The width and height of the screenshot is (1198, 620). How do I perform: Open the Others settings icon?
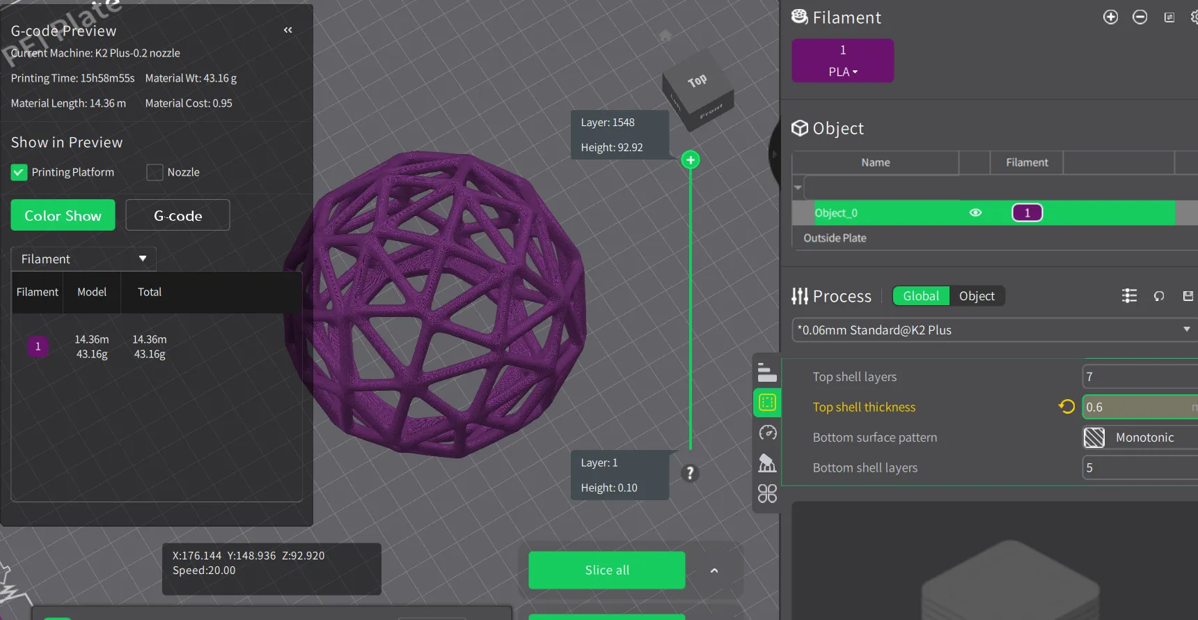767,494
